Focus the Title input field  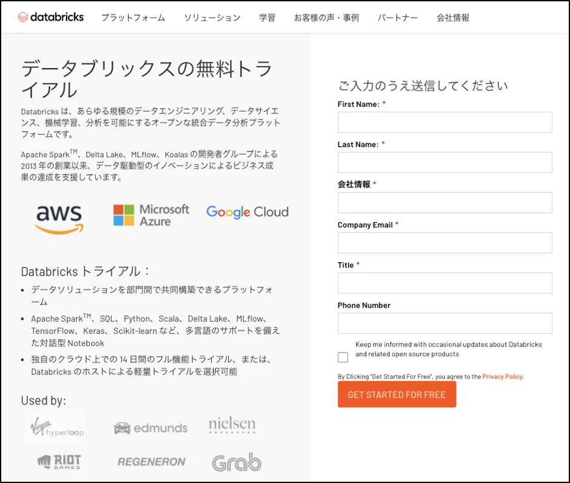click(x=445, y=283)
